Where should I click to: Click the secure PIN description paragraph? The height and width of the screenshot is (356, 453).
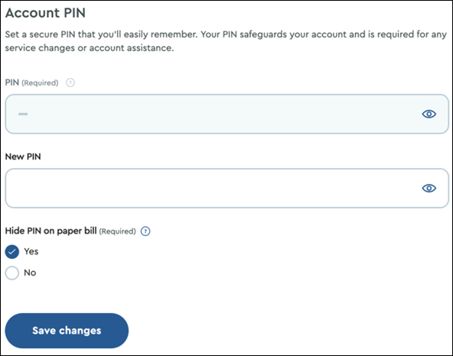pyautogui.click(x=226, y=41)
